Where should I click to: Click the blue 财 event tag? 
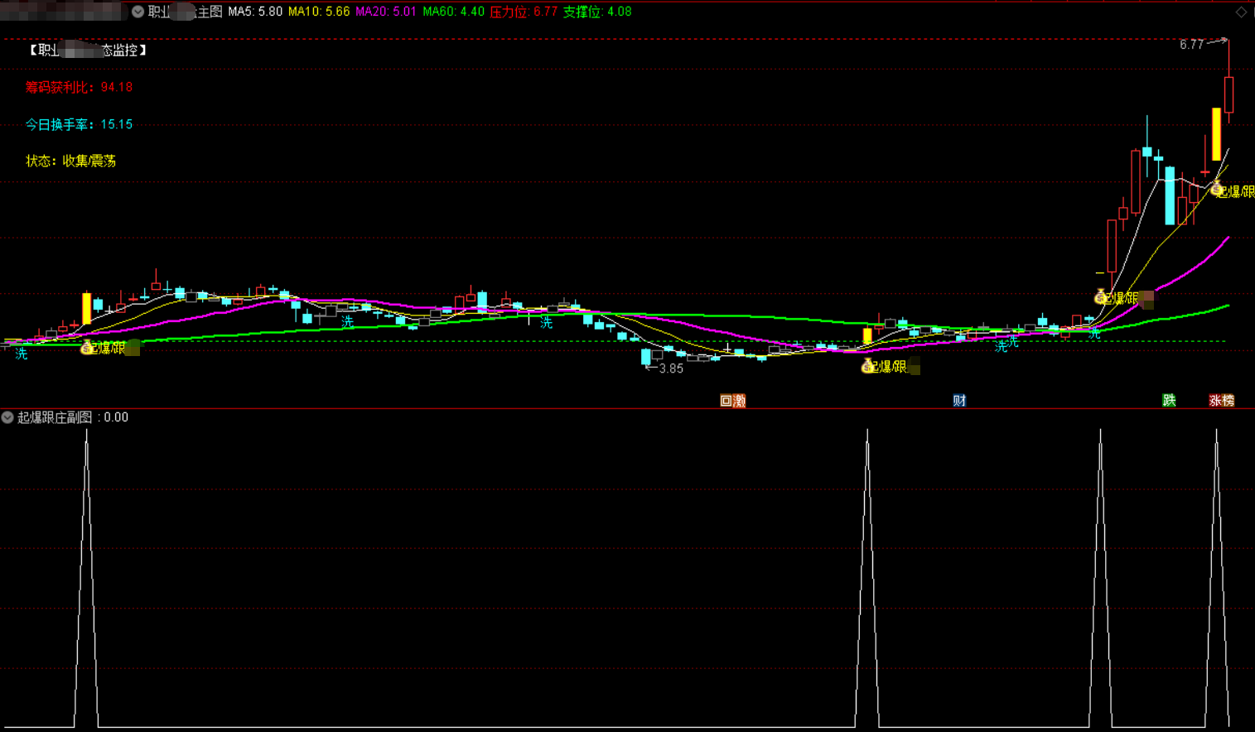[959, 401]
